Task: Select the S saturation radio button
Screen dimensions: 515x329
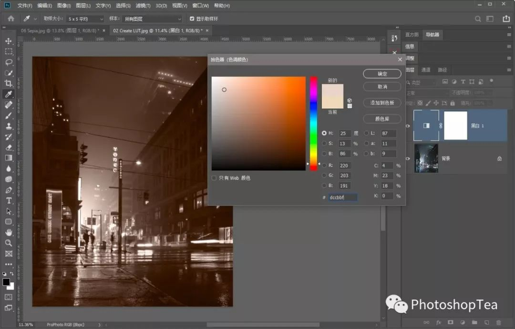Action: pos(324,143)
